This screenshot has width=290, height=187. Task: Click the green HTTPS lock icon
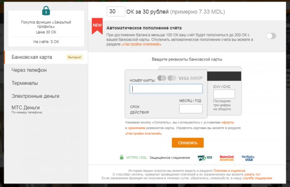click(122, 157)
